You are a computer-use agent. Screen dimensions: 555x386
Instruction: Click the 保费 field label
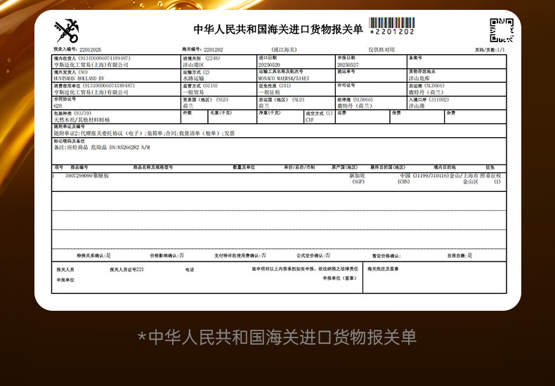pyautogui.click(x=396, y=112)
